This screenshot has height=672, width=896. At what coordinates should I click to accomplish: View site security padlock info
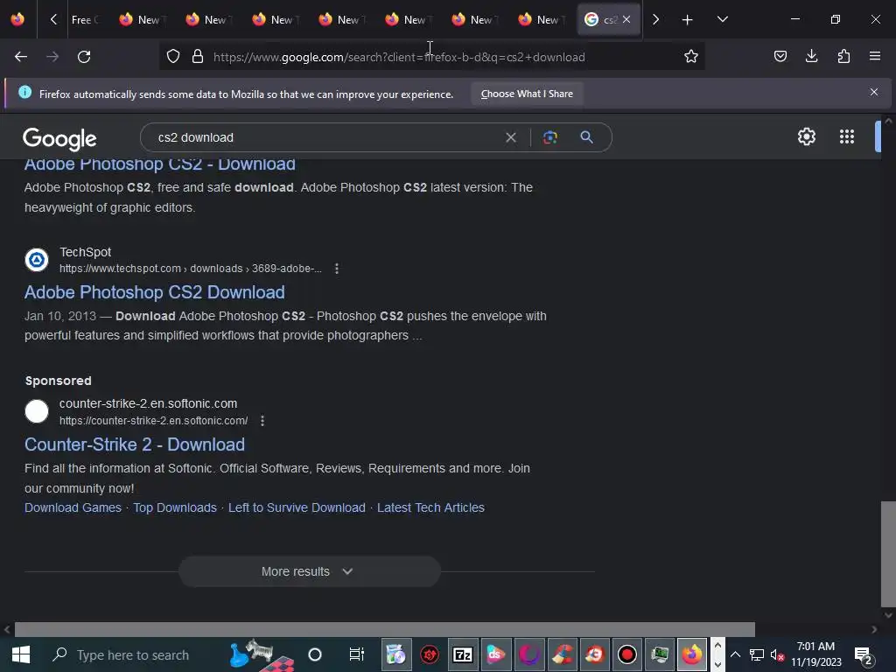(x=198, y=57)
